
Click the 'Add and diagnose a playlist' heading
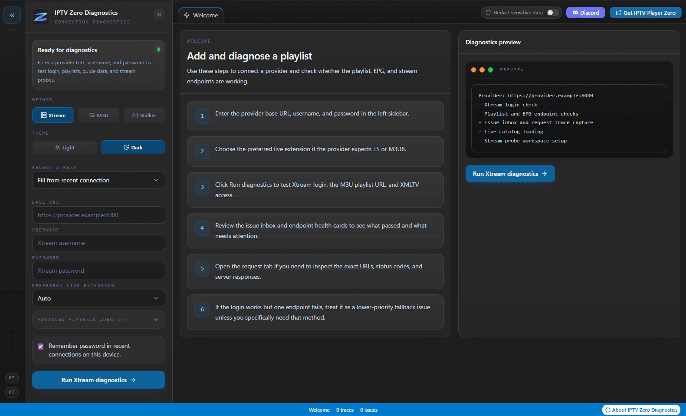249,56
